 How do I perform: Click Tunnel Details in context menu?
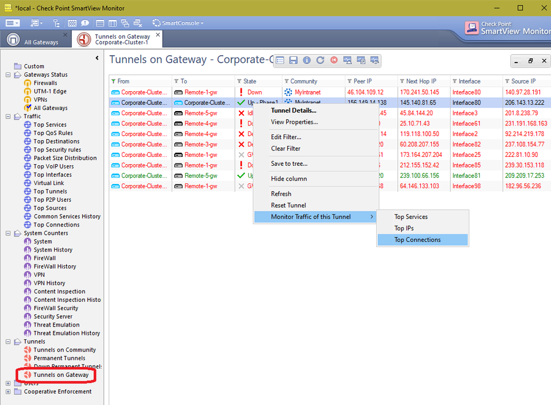(x=293, y=111)
